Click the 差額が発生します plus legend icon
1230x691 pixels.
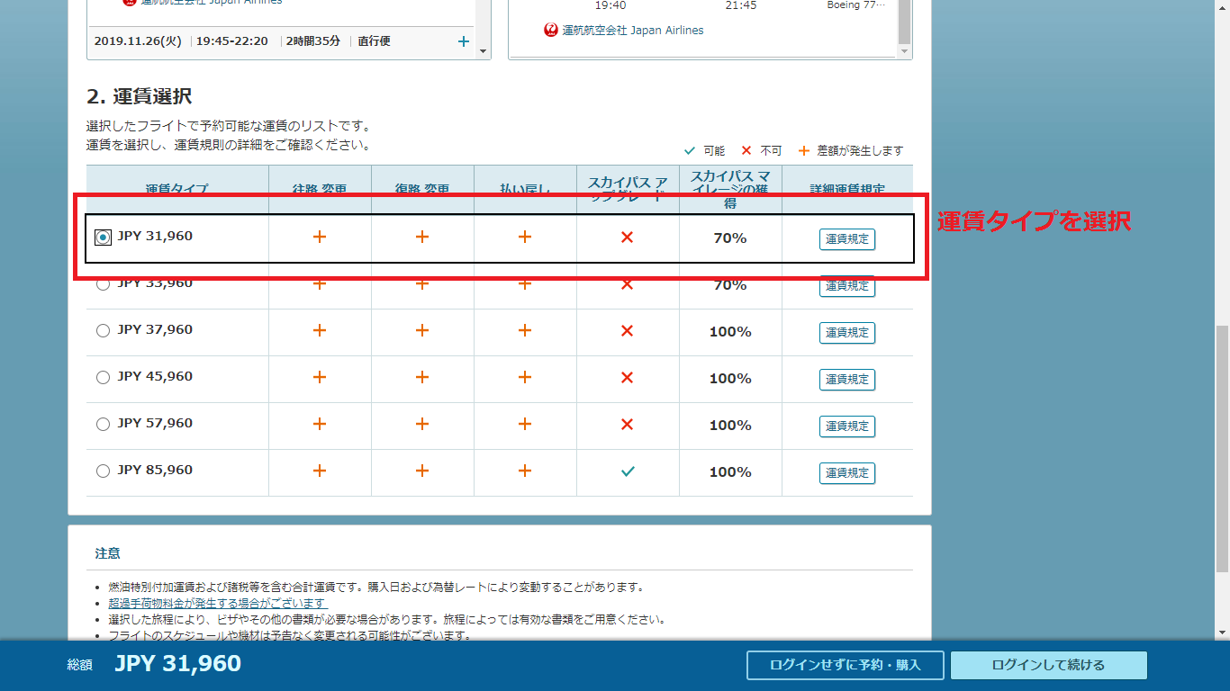pos(804,150)
